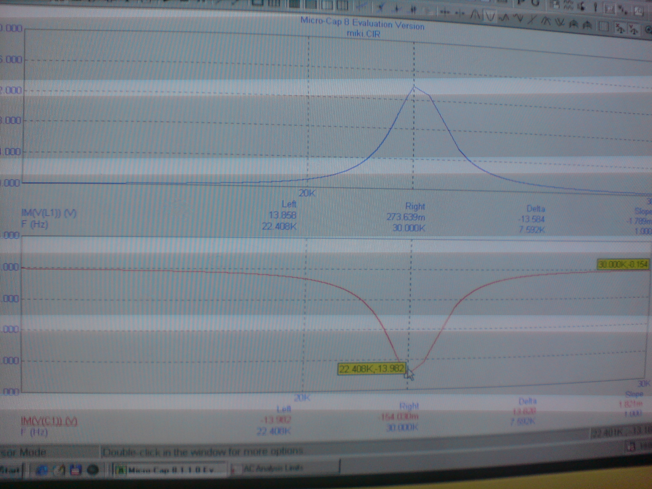Image resolution: width=652 pixels, height=489 pixels.
Task: Click the Low point icon
Action: click(519, 18)
